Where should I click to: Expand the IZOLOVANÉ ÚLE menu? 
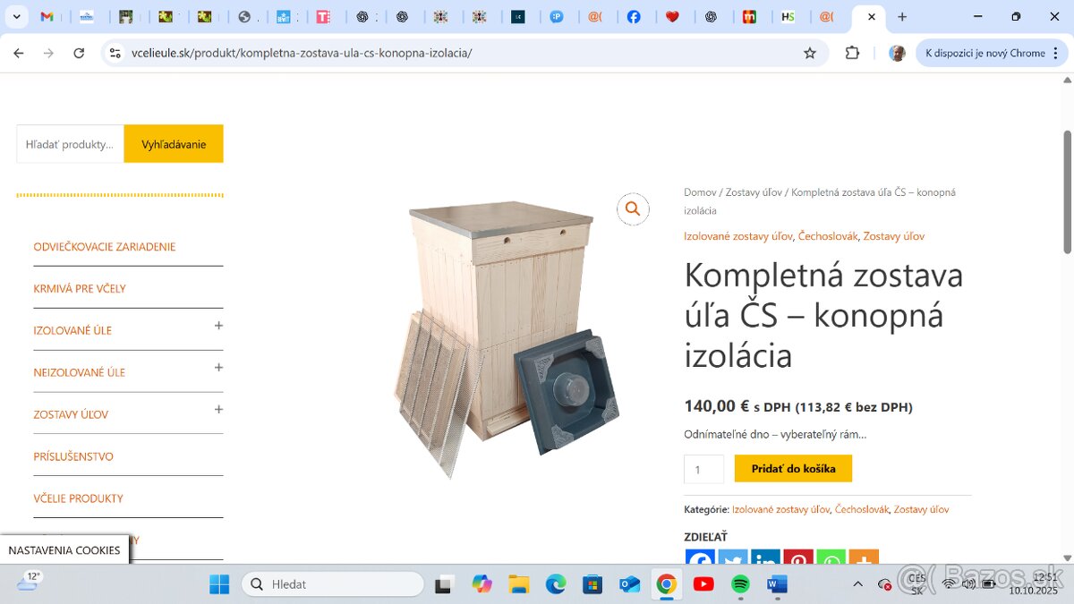pos(218,326)
